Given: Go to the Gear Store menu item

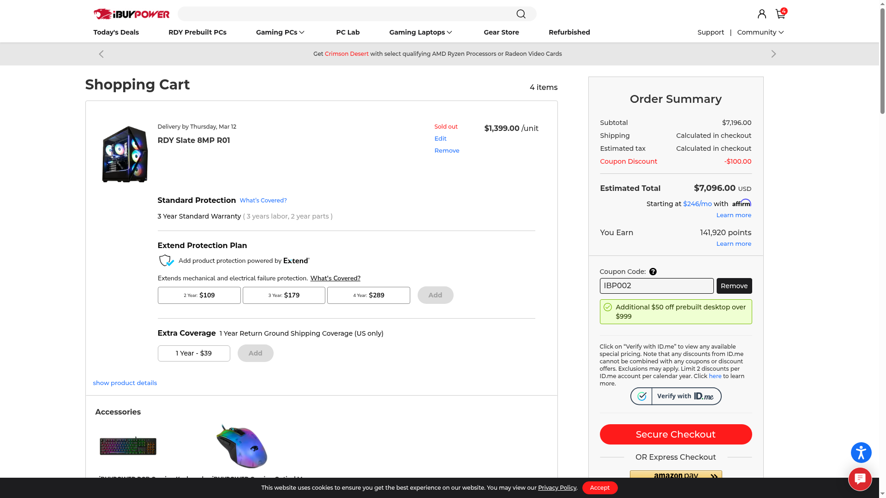Looking at the screenshot, I should 501,32.
